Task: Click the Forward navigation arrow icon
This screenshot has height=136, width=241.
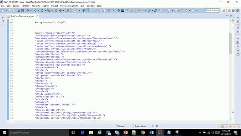Action: [x=193, y=11]
